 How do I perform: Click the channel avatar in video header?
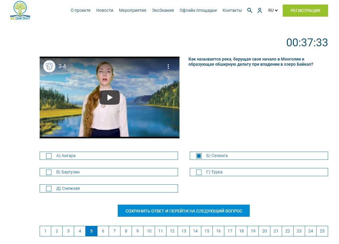(49, 66)
